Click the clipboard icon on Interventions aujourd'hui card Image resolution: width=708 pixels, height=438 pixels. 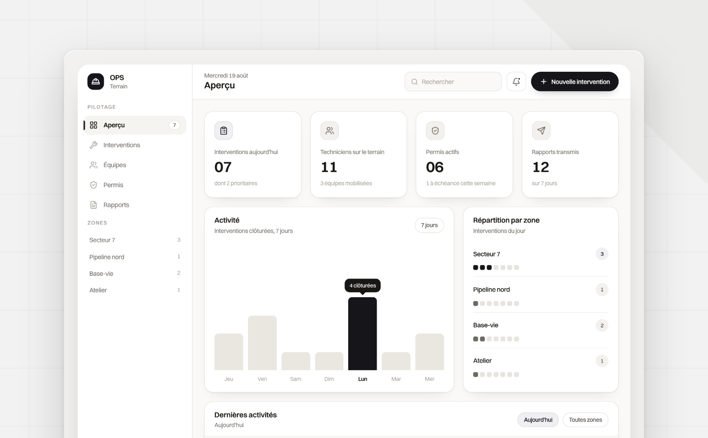pyautogui.click(x=224, y=130)
